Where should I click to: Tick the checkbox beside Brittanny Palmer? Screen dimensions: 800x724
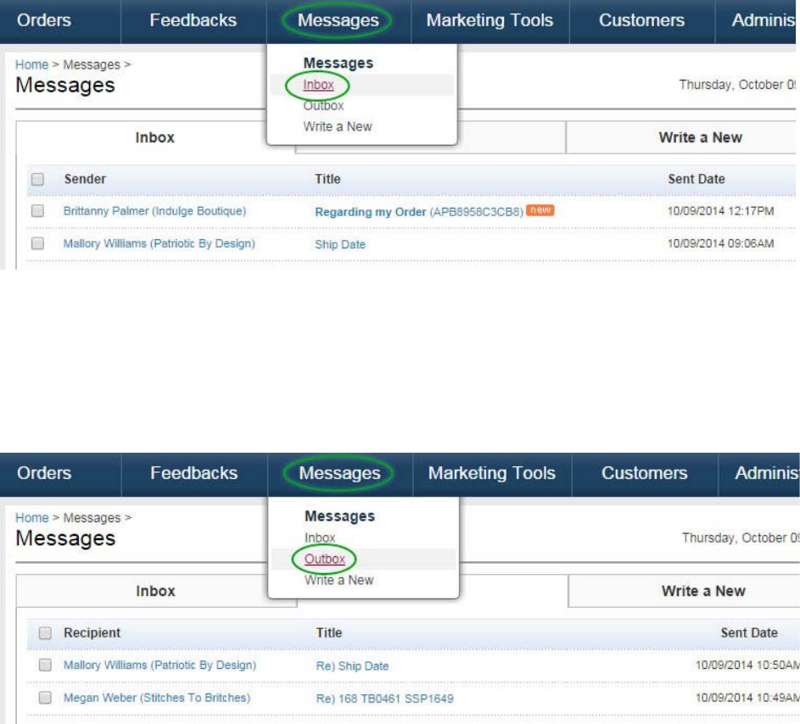pyautogui.click(x=37, y=211)
